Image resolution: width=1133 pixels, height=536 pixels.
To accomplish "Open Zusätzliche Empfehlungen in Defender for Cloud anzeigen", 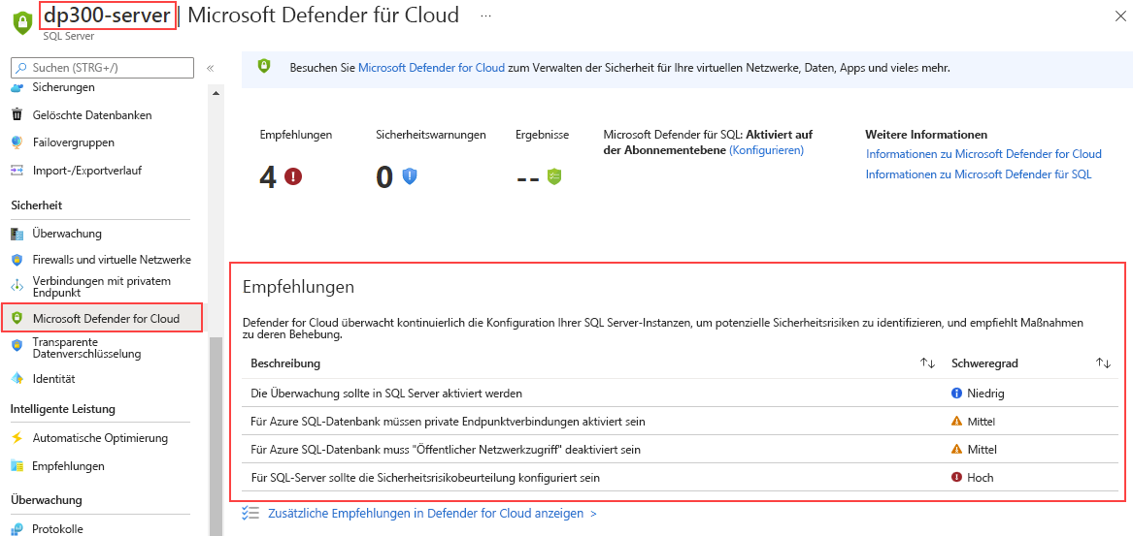I will (432, 514).
